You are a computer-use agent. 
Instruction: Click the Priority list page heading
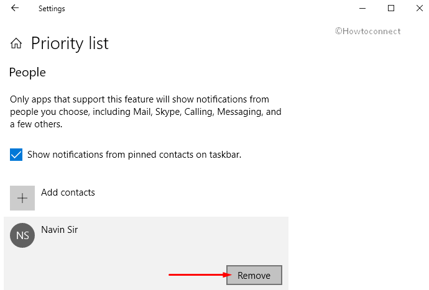70,43
